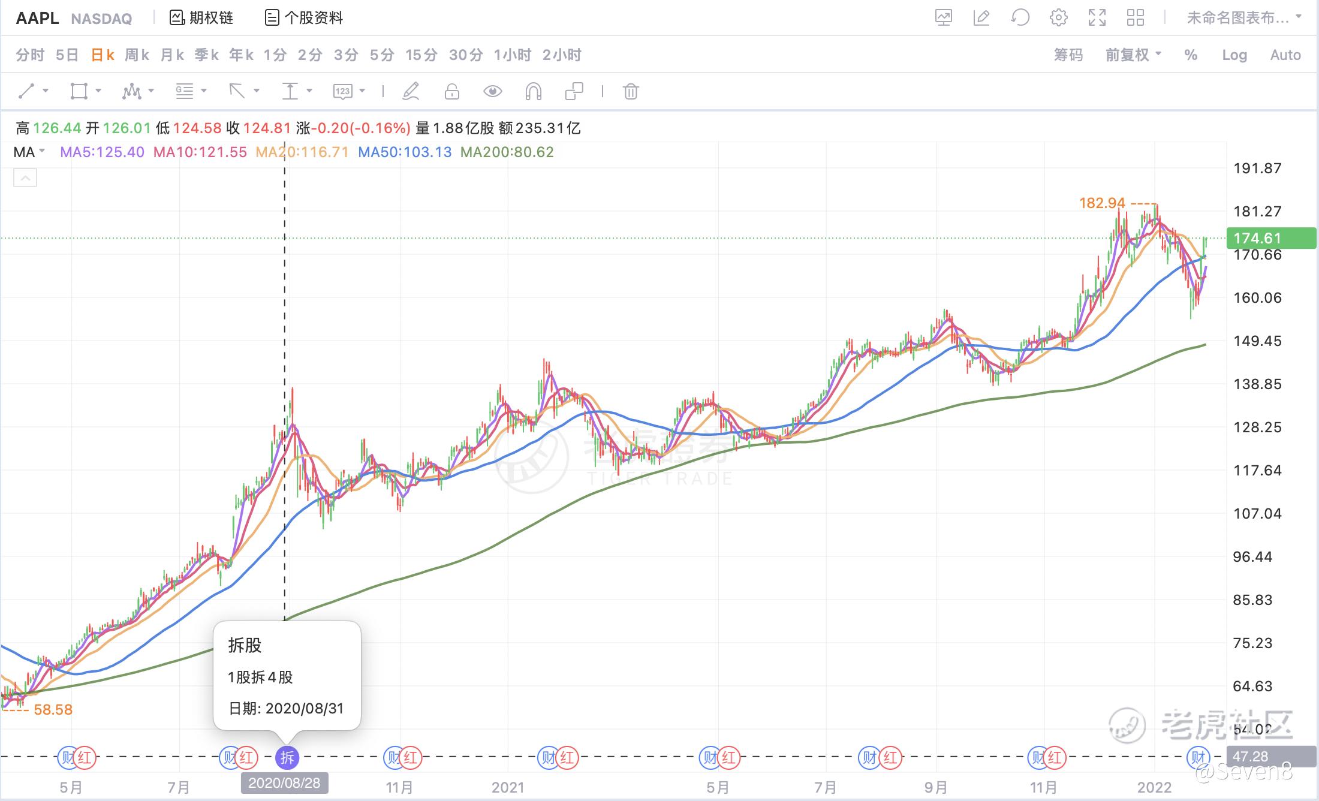Select the trend line drawing tool
This screenshot has width=1319, height=801.
click(x=26, y=91)
